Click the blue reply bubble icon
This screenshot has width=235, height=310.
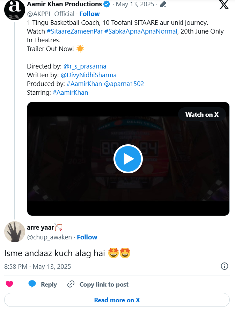32,284
